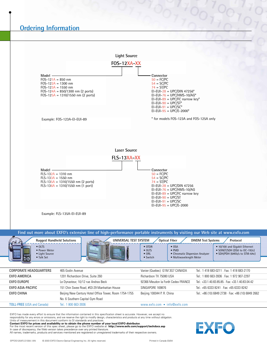Select UPC/DIN 47256* connector in Light Source
This screenshot has height=346, width=267.
(x=173, y=91)
